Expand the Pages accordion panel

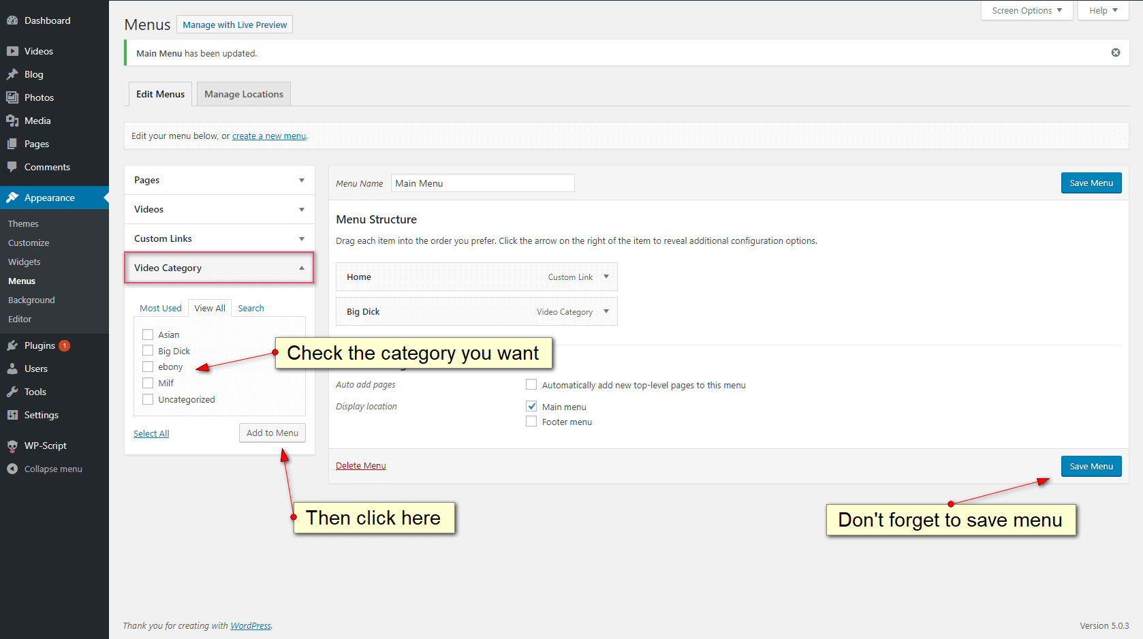(219, 180)
